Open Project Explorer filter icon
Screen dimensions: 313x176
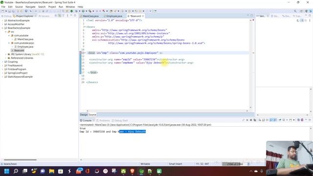[x=63, y=16]
